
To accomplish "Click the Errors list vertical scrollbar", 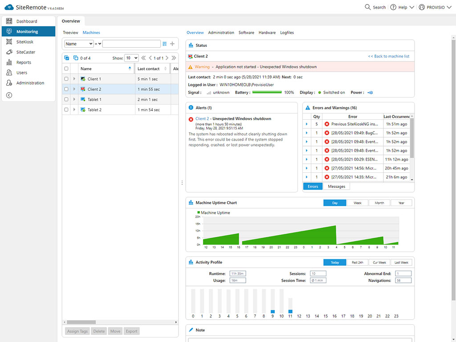I will [x=412, y=138].
